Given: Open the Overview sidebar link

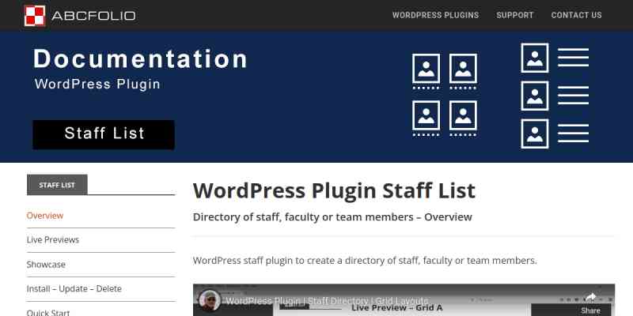Looking at the screenshot, I should [45, 216].
